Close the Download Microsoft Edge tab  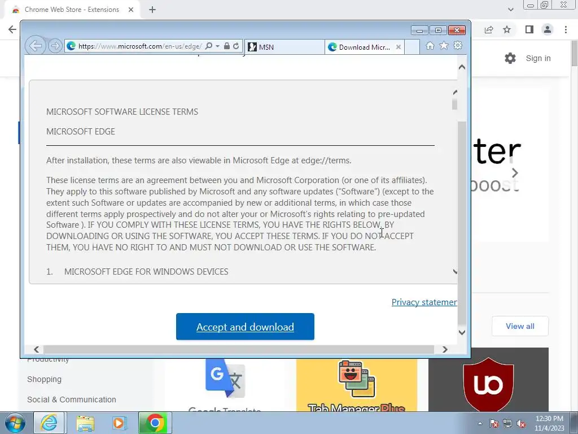pyautogui.click(x=399, y=47)
